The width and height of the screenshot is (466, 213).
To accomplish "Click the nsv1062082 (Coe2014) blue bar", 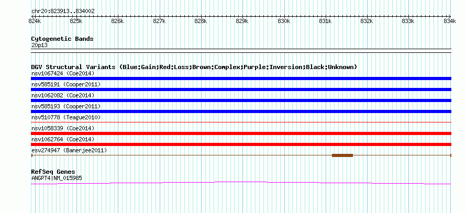I will click(x=241, y=100).
